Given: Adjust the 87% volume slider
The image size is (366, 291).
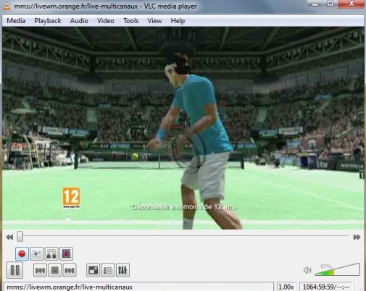Looking at the screenshot, I should pyautogui.click(x=337, y=270).
